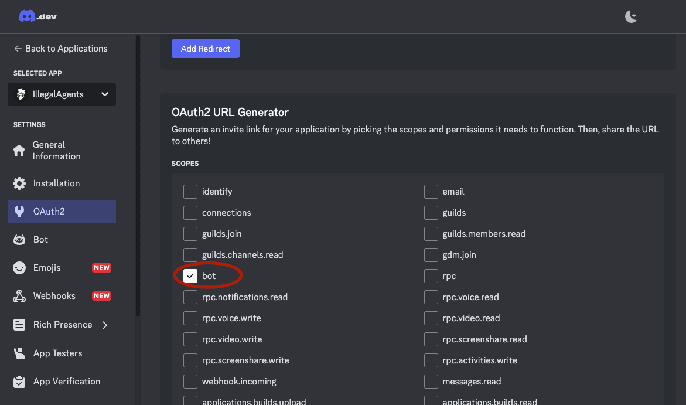
Task: Click the Rich Presence document icon
Action: [19, 325]
